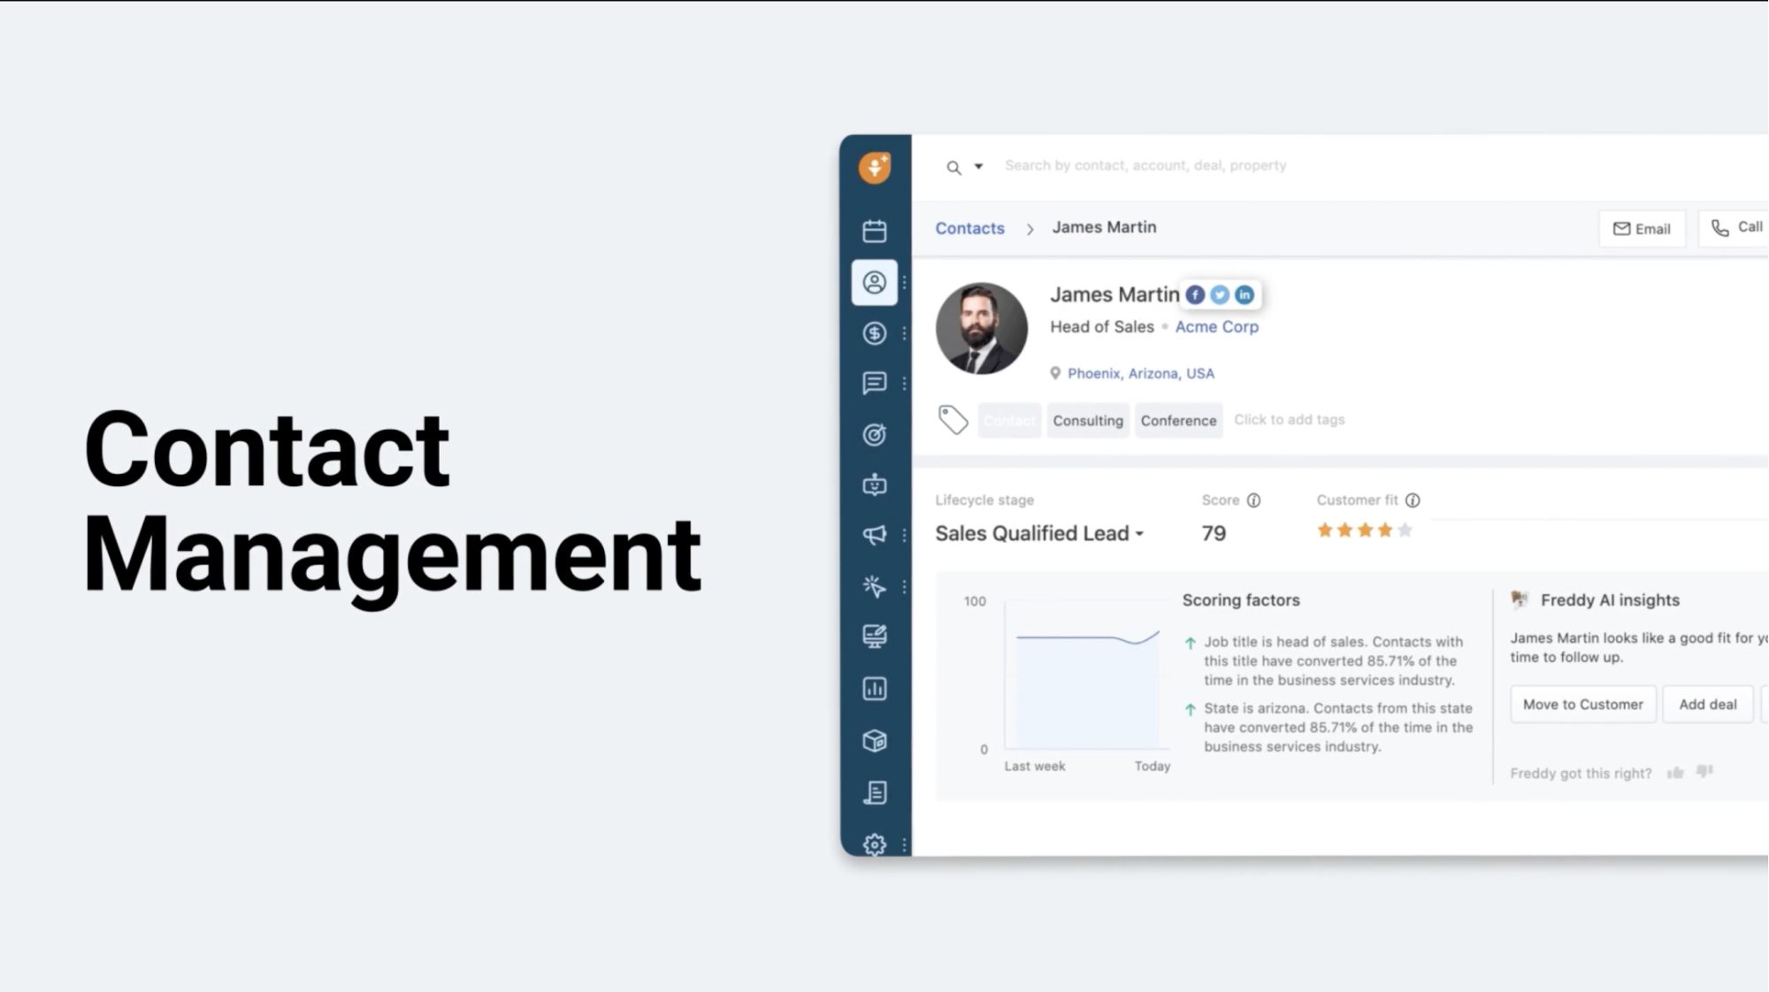The width and height of the screenshot is (1769, 992).
Task: Click the search input field
Action: [x=1145, y=166]
